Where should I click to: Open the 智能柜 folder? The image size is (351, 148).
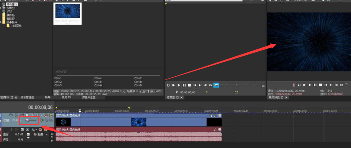point(10,19)
